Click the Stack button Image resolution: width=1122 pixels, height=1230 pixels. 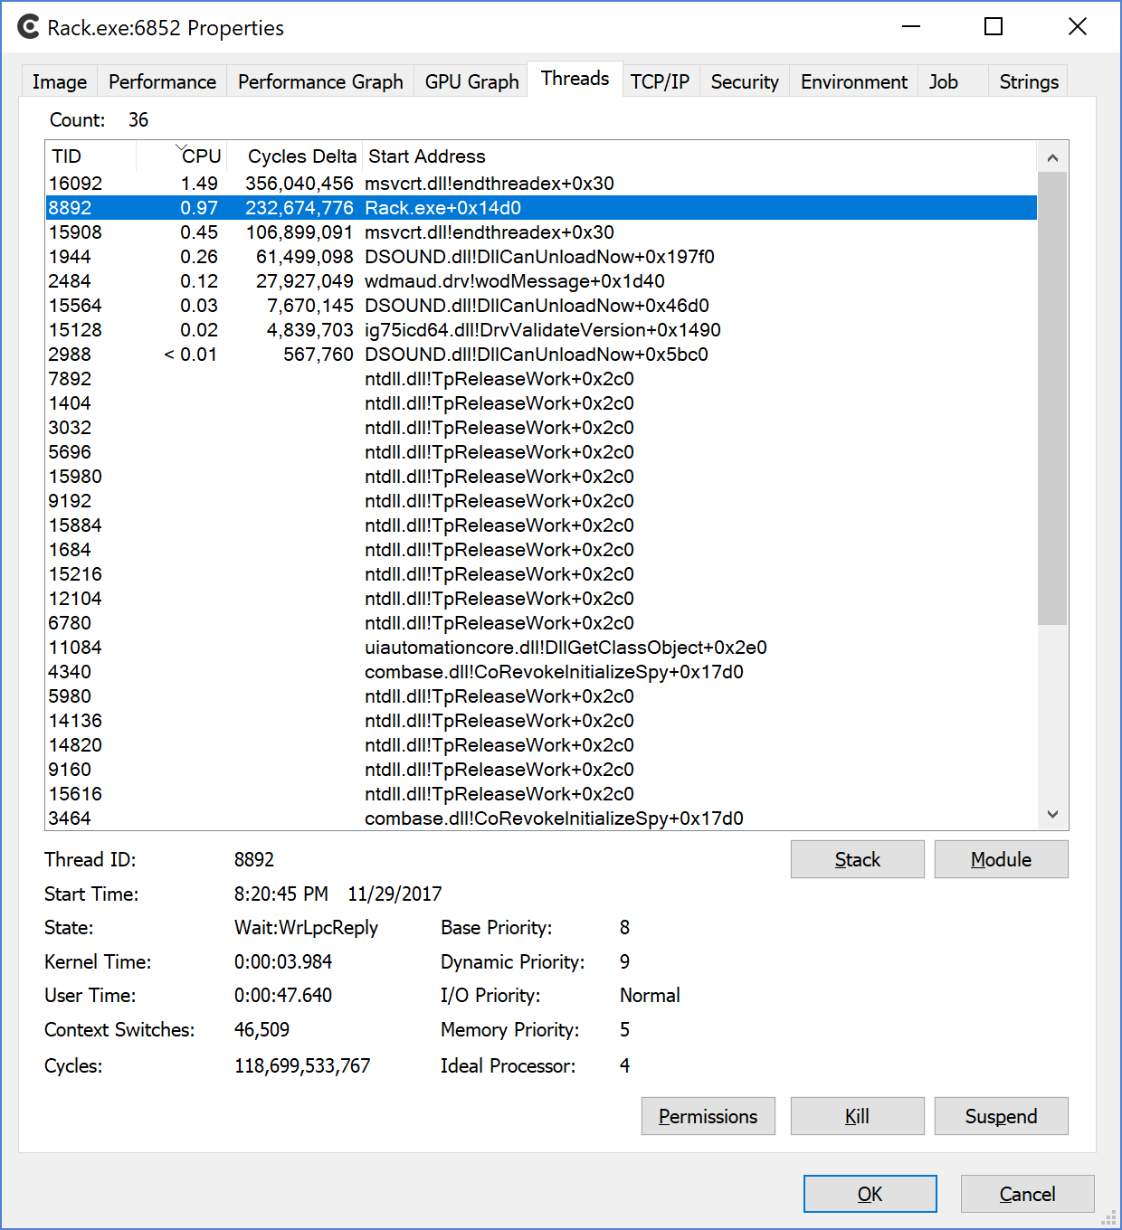click(857, 859)
